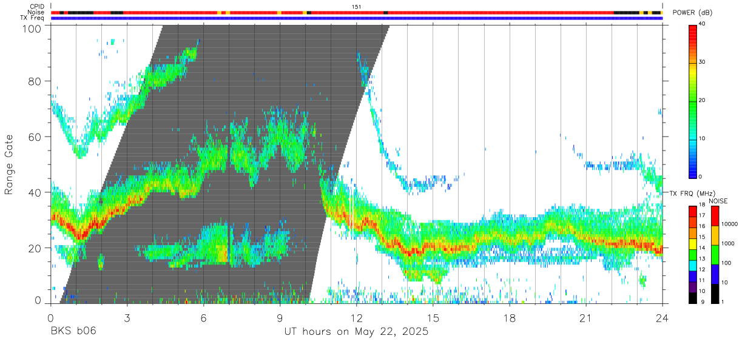Click the blue TX Freq strip above plot

(356, 18)
